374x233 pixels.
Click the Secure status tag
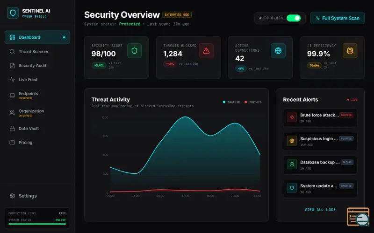coord(347,162)
